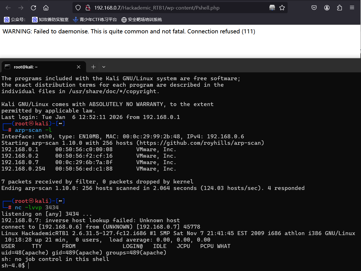This screenshot has height=271, width=361.
Task: Click the 7 packets received by filter line
Action: [x=97, y=182]
